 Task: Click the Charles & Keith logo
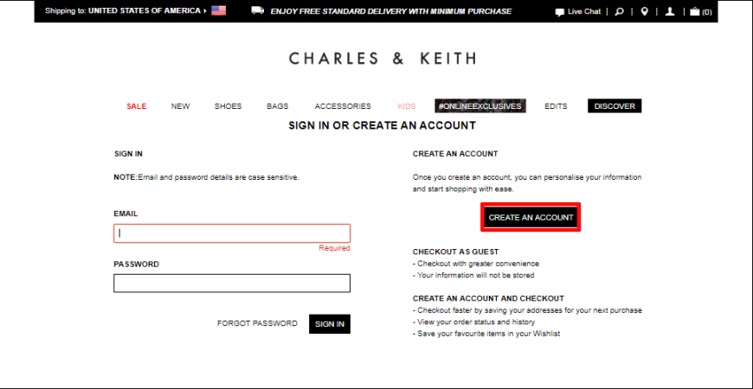(383, 59)
